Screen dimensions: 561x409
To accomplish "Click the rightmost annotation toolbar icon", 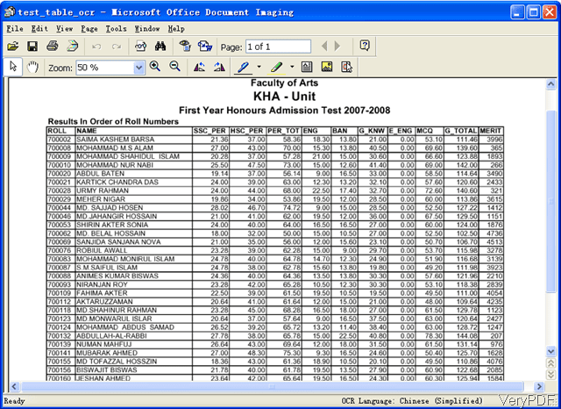I will click(347, 67).
